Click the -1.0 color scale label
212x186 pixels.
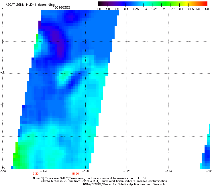(107, 9)
